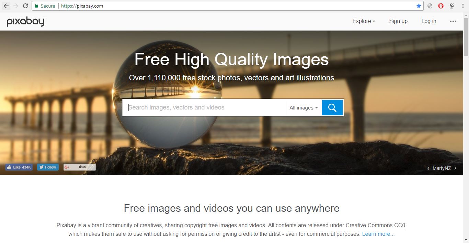Show next hero image with right chevron
The image size is (469, 243).
[455, 168]
